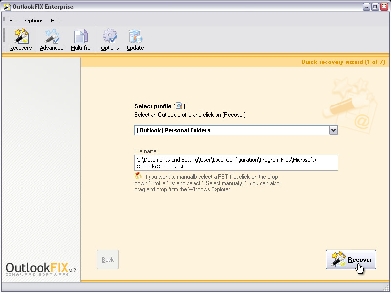Viewport: 391px width, 293px height.
Task: Open the File menu
Action: pyautogui.click(x=13, y=21)
